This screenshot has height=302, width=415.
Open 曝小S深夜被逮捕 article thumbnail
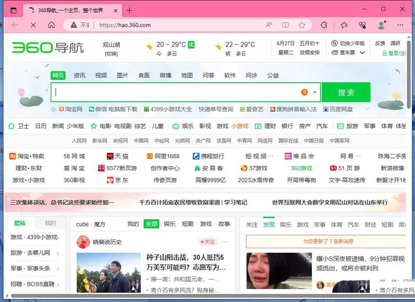pos(279,271)
